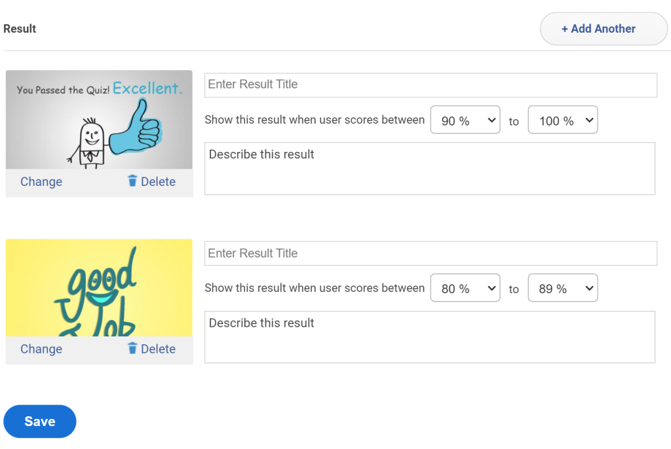
Task: Open the 100 % maximum score dropdown
Action: coord(562,120)
